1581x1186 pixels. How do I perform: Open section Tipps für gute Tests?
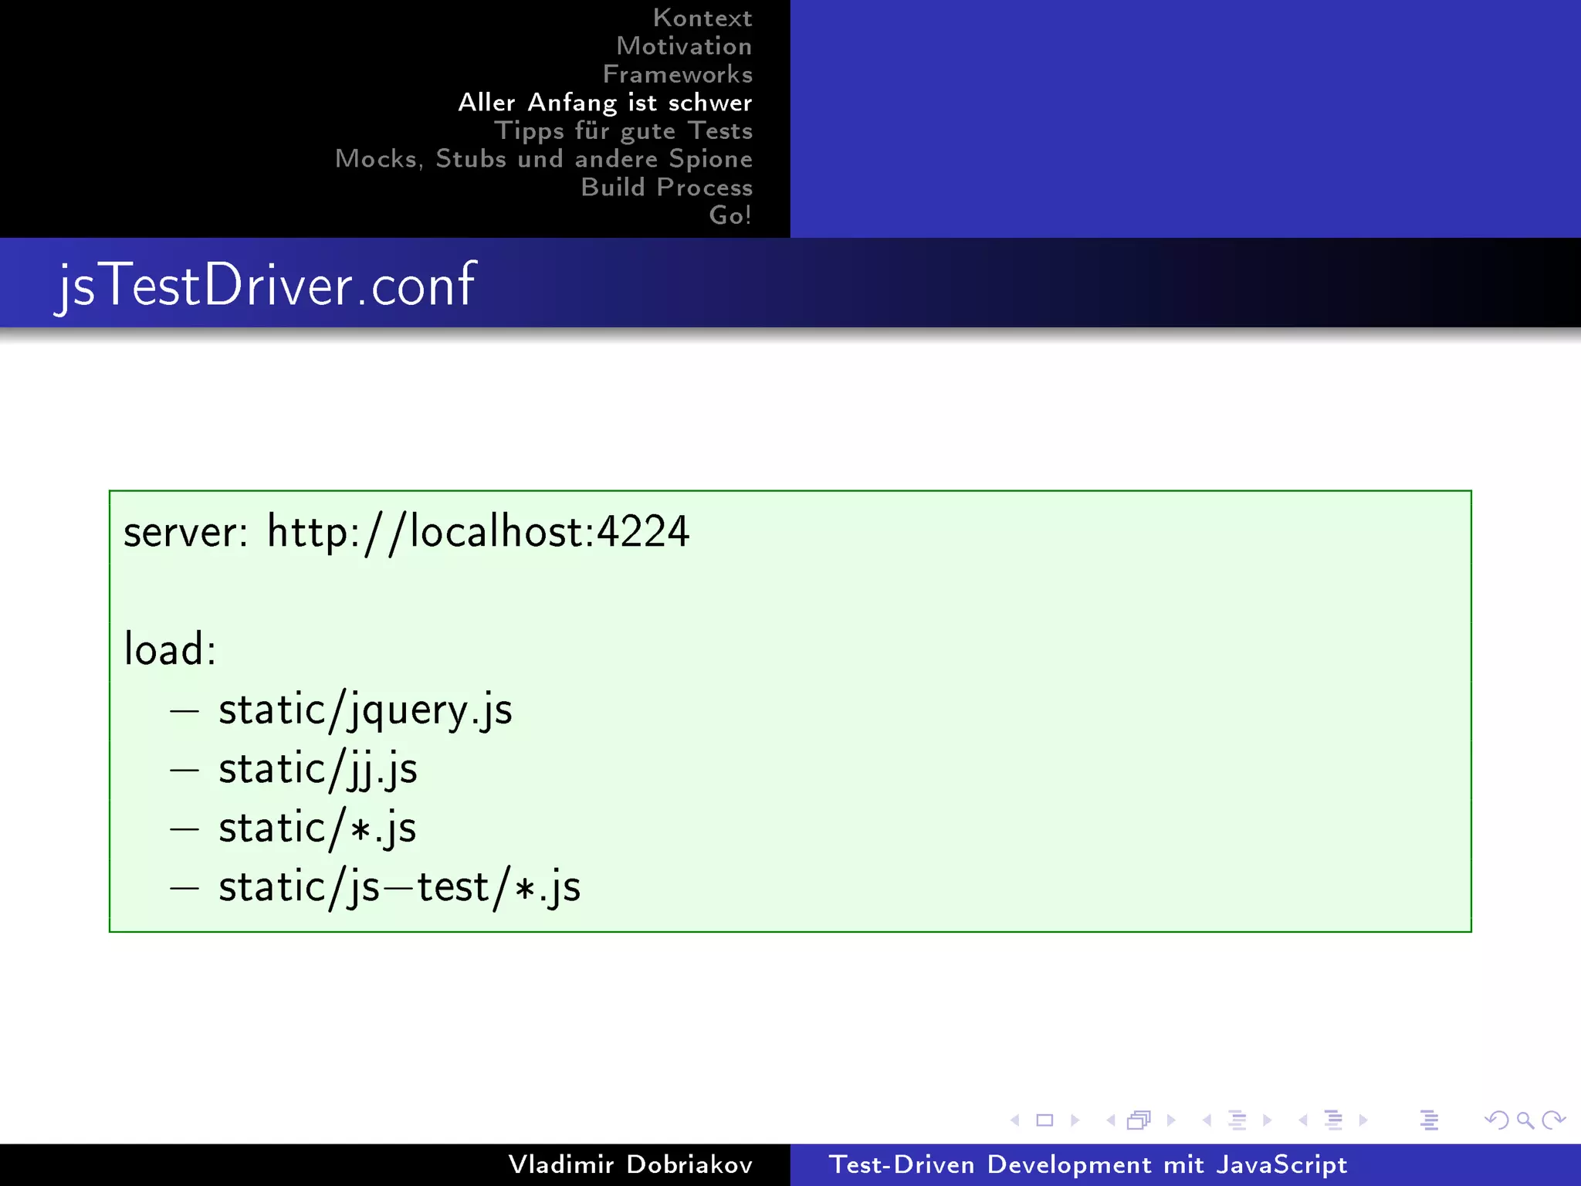coord(624,131)
